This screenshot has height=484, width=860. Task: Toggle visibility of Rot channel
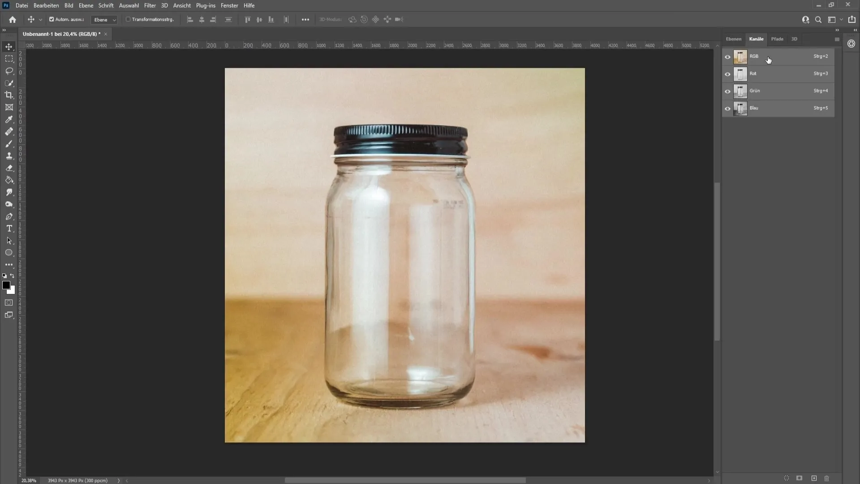727,73
